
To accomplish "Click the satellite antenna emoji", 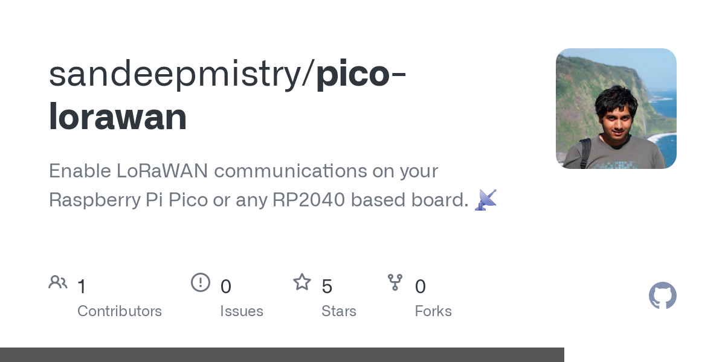I will coord(486,200).
